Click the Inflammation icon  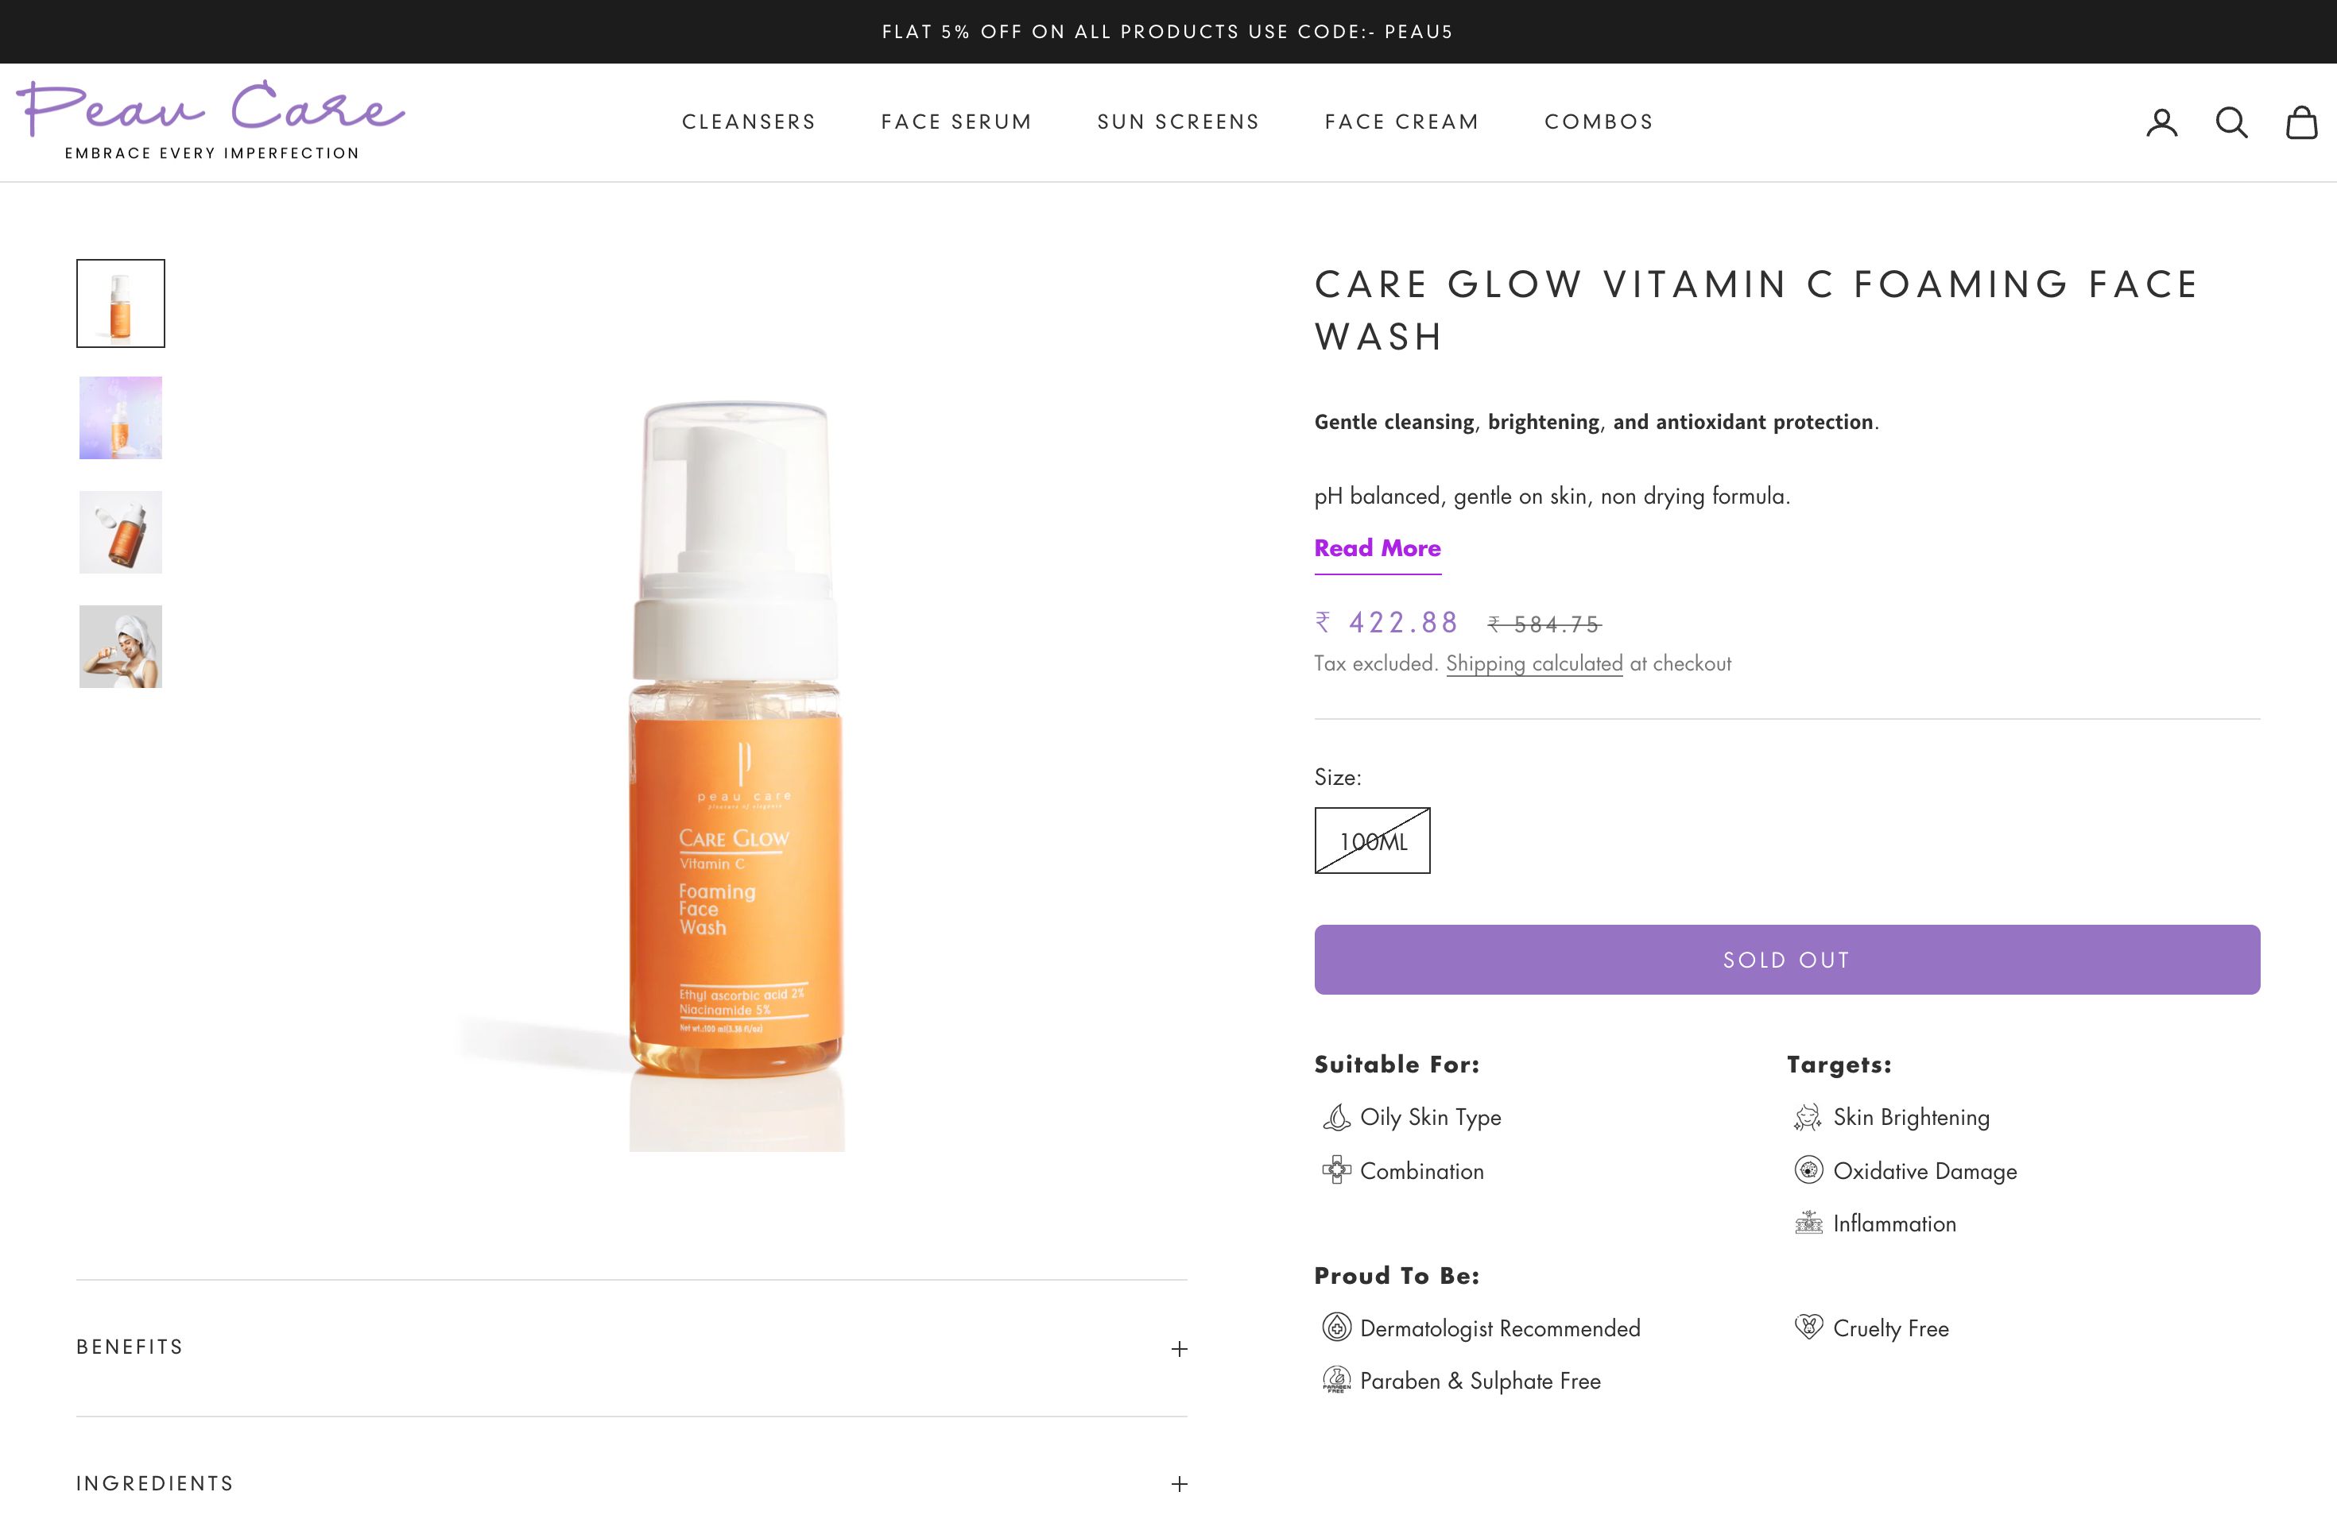1807,1223
